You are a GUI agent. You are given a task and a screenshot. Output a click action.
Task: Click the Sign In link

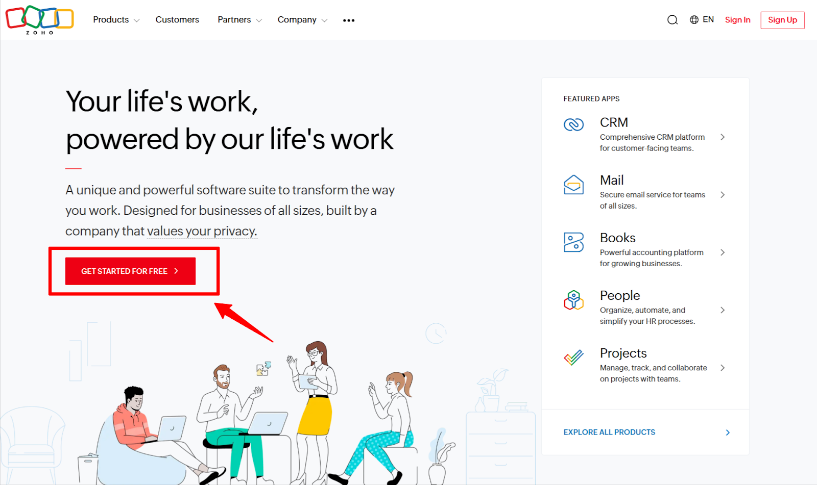pos(738,20)
